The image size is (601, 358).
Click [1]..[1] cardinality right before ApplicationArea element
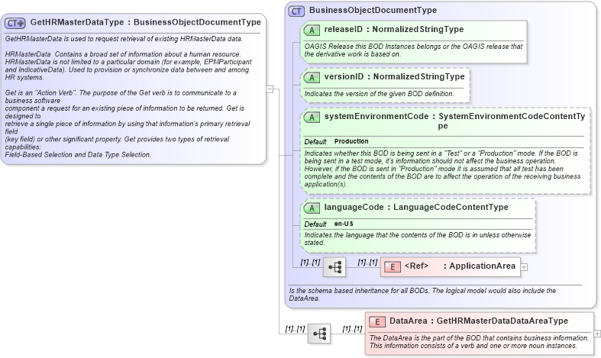(x=367, y=263)
